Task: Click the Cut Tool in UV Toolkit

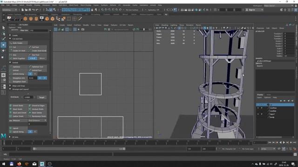Action: click(x=37, y=47)
